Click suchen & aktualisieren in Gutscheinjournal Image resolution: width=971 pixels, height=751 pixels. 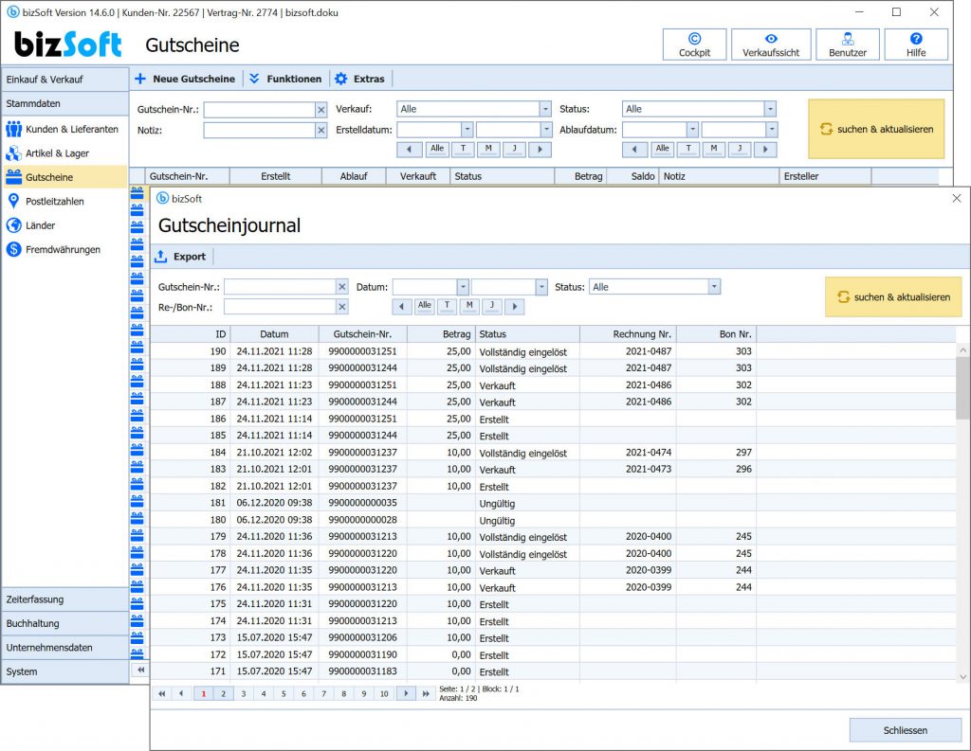[893, 297]
